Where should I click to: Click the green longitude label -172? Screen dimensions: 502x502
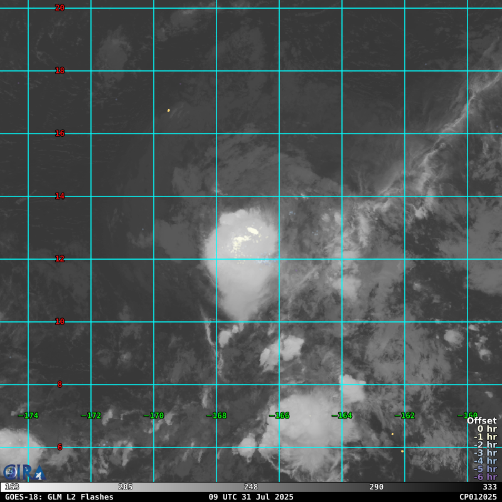pos(91,415)
